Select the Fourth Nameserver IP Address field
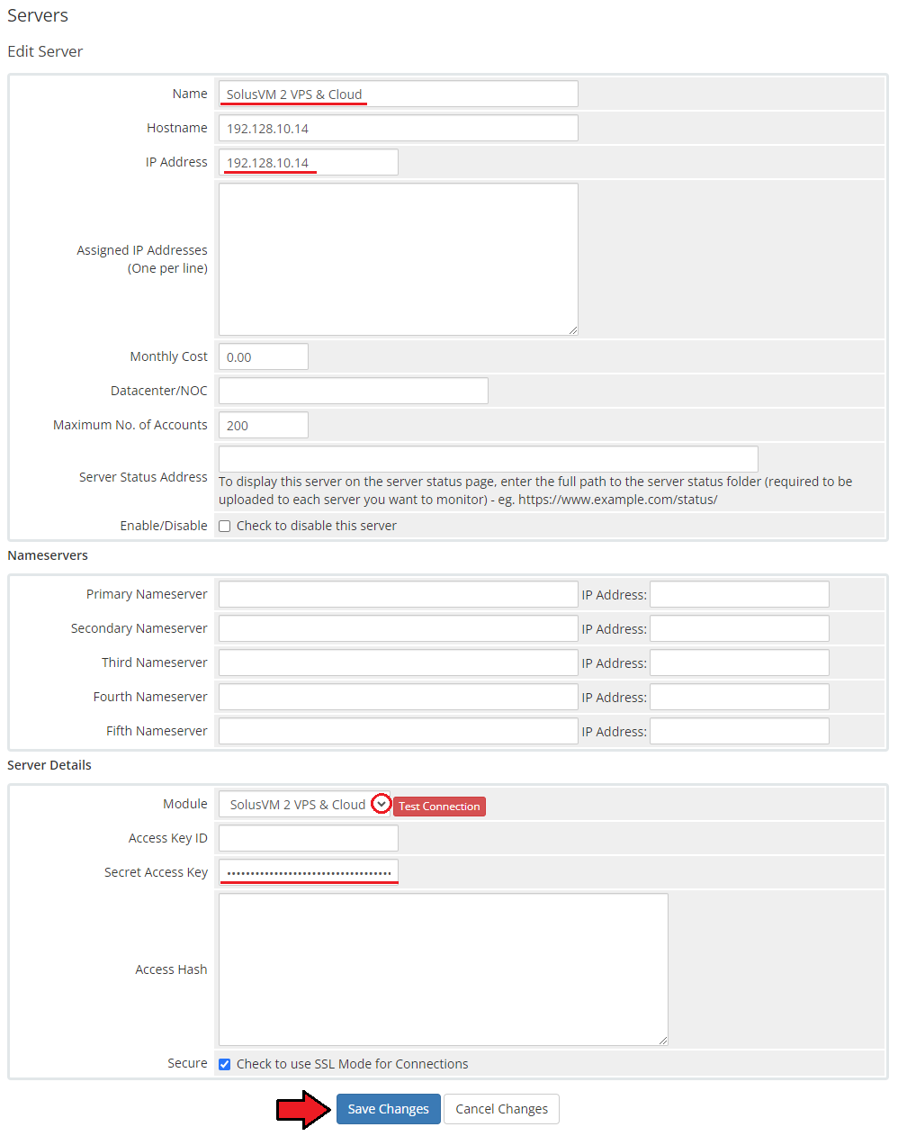 pos(740,697)
